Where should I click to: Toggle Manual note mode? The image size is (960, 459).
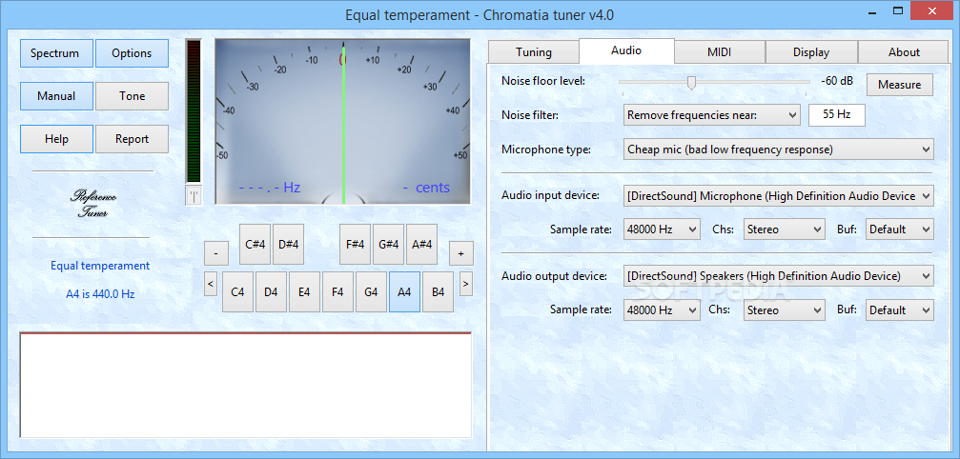[x=56, y=96]
